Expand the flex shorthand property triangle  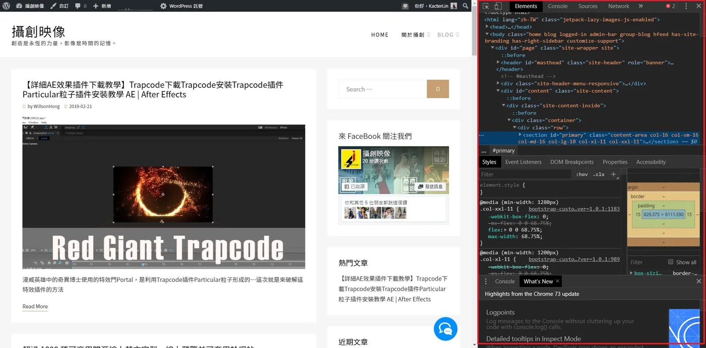point(506,230)
